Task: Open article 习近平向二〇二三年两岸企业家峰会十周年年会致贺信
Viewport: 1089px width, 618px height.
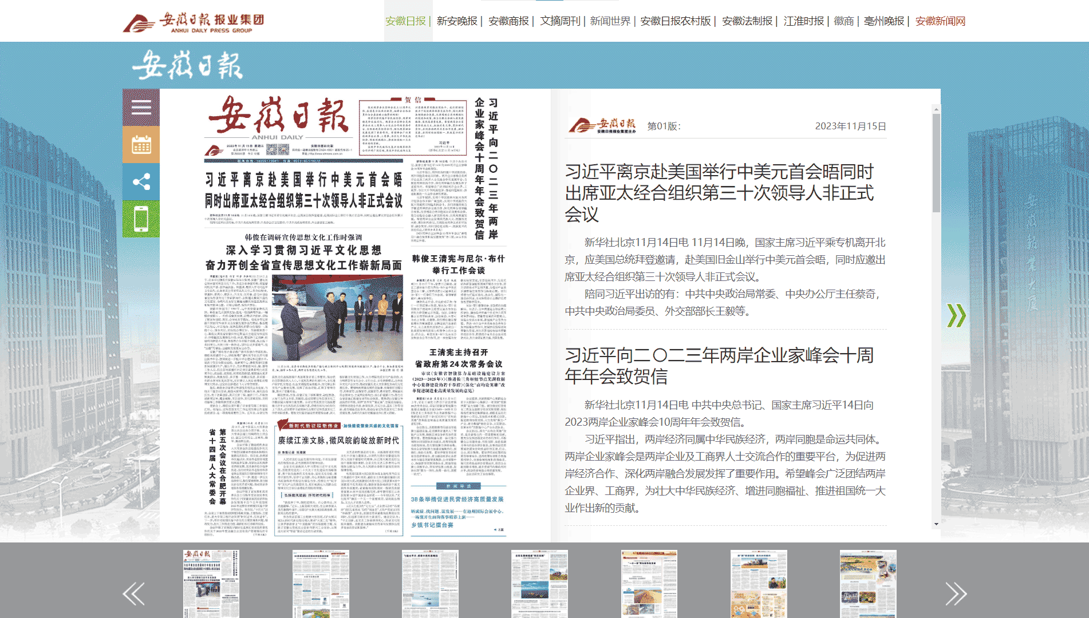Action: [x=719, y=366]
